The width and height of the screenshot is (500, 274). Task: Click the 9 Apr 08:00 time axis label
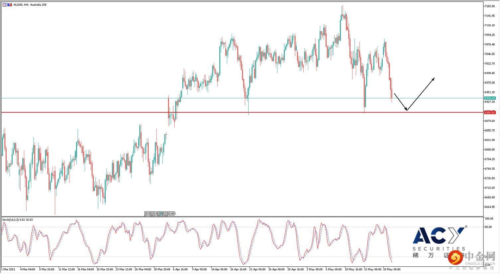pyautogui.click(x=199, y=269)
